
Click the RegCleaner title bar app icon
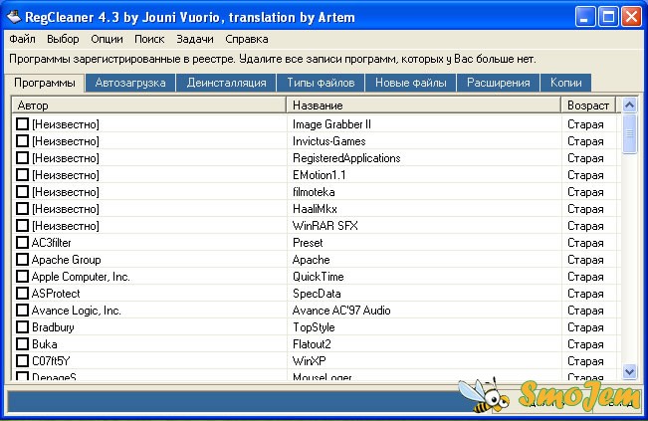pyautogui.click(x=14, y=17)
